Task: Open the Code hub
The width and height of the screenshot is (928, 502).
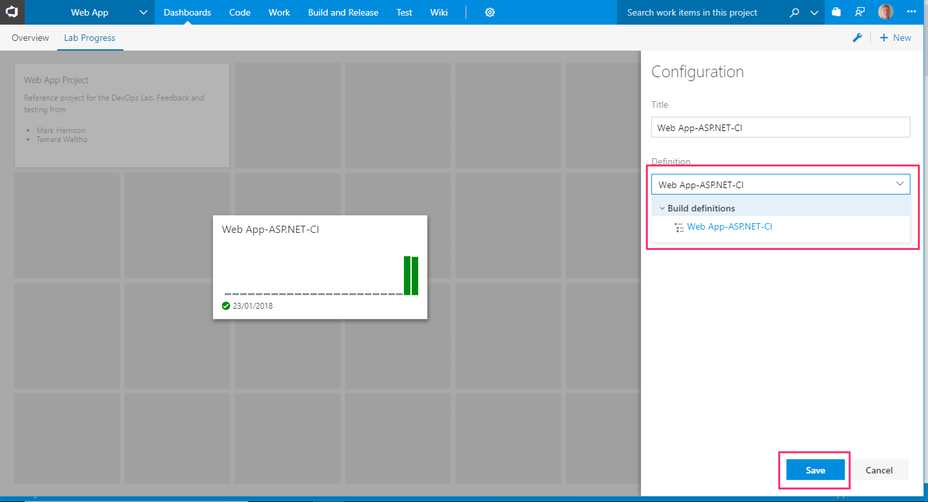Action: tap(240, 13)
